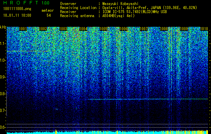Click the short meteor echo near 0.71 kHz
The height and width of the screenshot is (134, 211).
(x=56, y=109)
